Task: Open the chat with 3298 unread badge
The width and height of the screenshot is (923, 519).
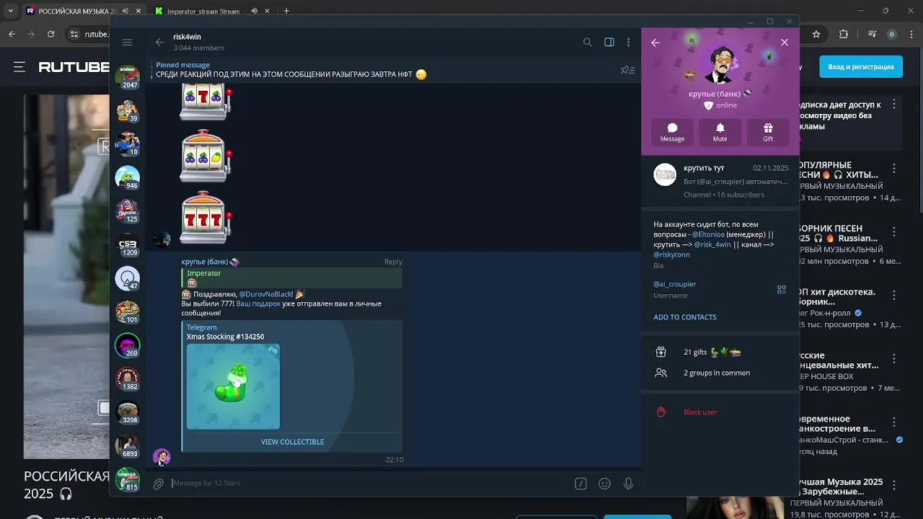Action: [128, 412]
